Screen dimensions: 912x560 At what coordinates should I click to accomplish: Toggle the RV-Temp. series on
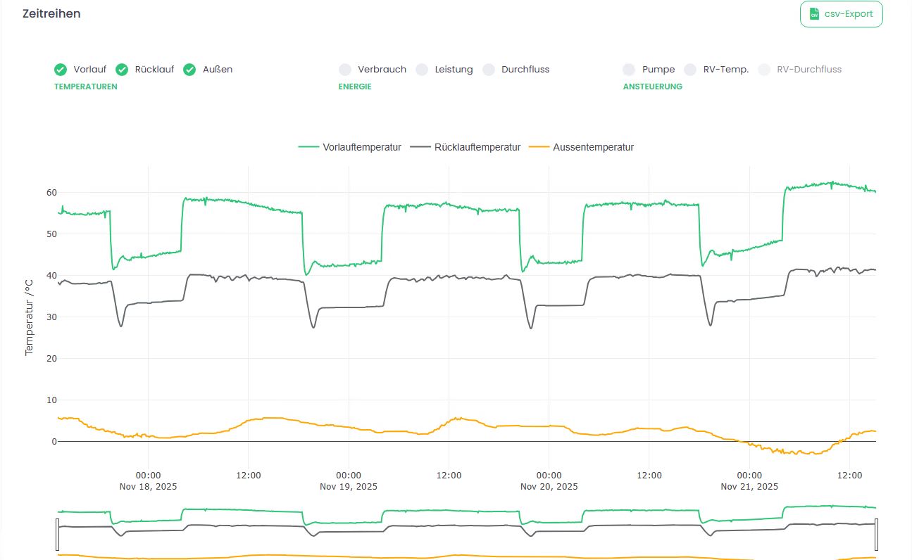click(691, 70)
